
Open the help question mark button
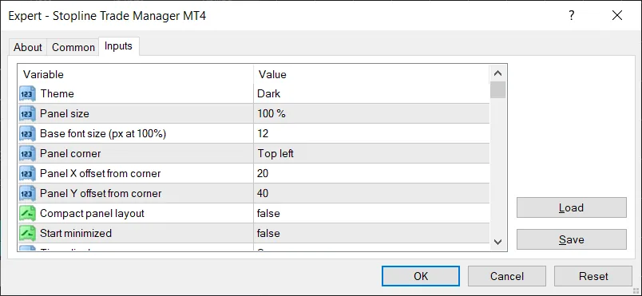point(572,15)
